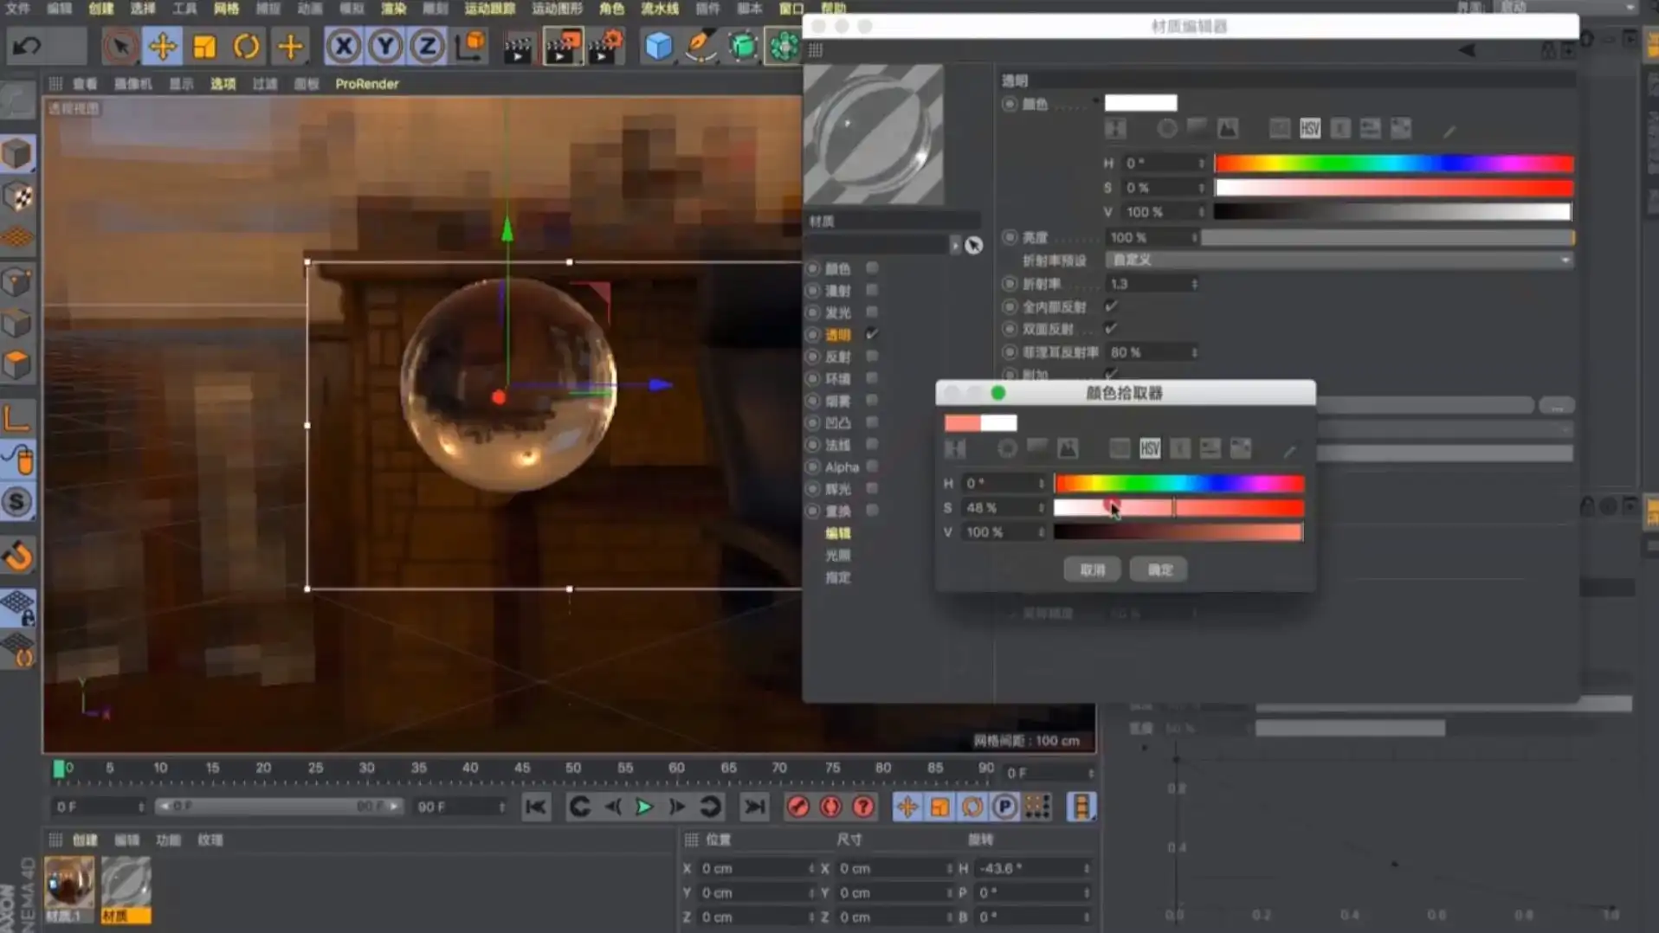Pick a color with the eyedropper icon

[1291, 449]
